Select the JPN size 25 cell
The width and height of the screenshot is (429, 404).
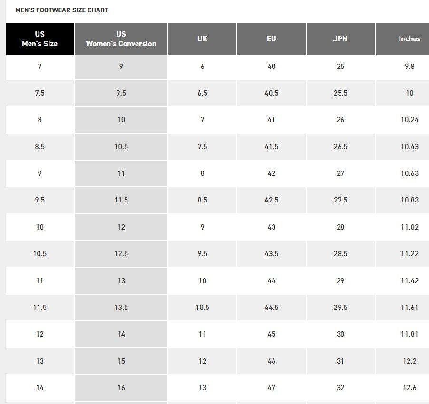click(341, 67)
